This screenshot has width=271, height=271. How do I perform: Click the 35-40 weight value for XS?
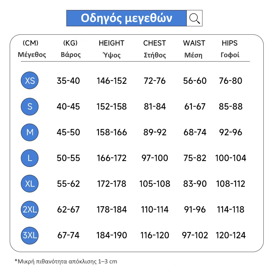[x=68, y=81]
